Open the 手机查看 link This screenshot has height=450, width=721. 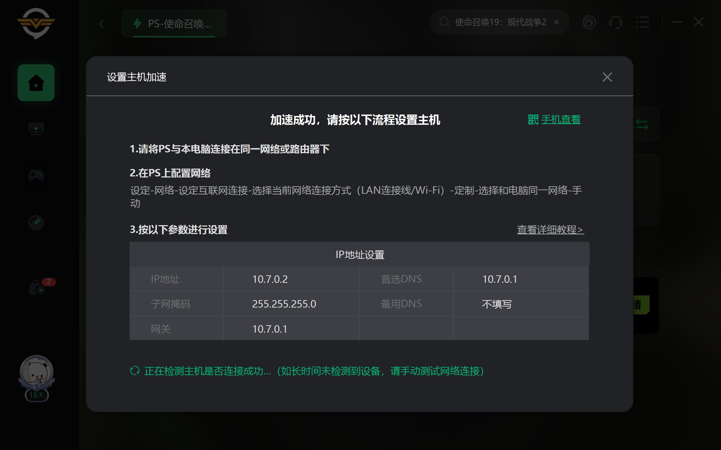click(x=561, y=120)
